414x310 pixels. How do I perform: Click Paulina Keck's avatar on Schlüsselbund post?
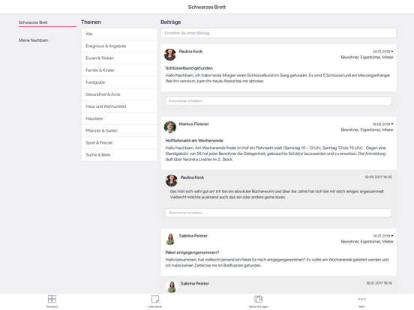(169, 55)
